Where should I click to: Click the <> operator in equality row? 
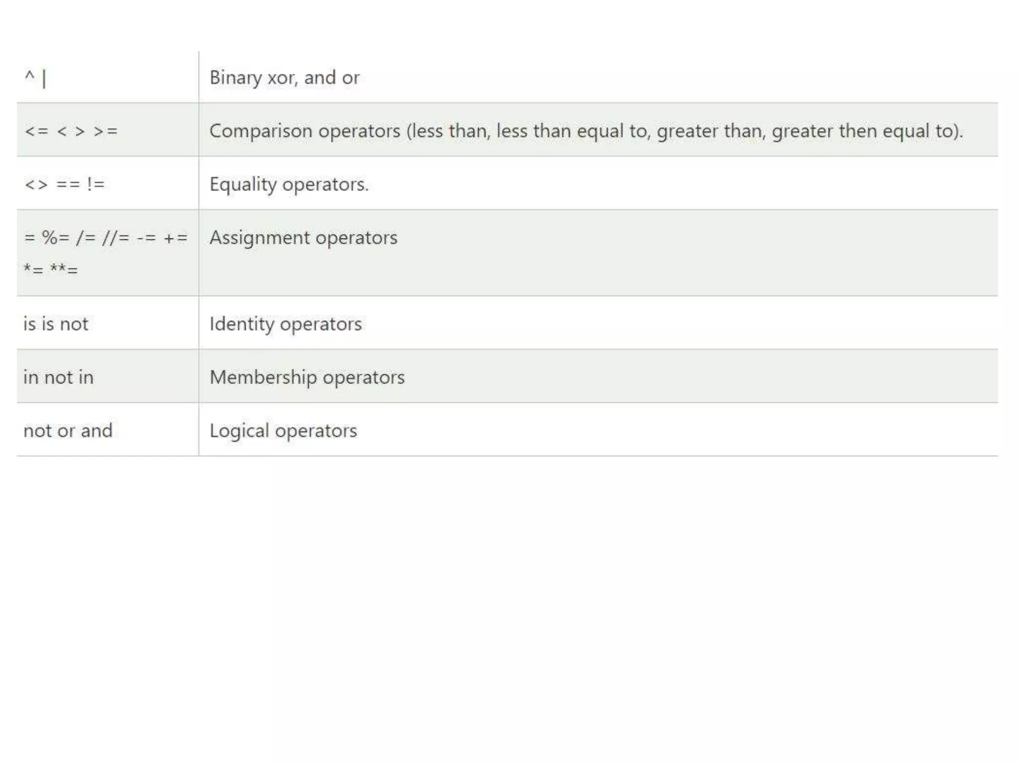click(x=36, y=185)
